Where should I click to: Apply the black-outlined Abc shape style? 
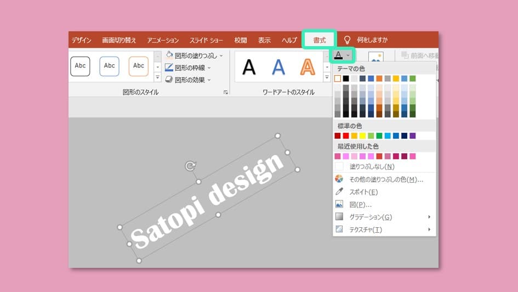[80, 66]
